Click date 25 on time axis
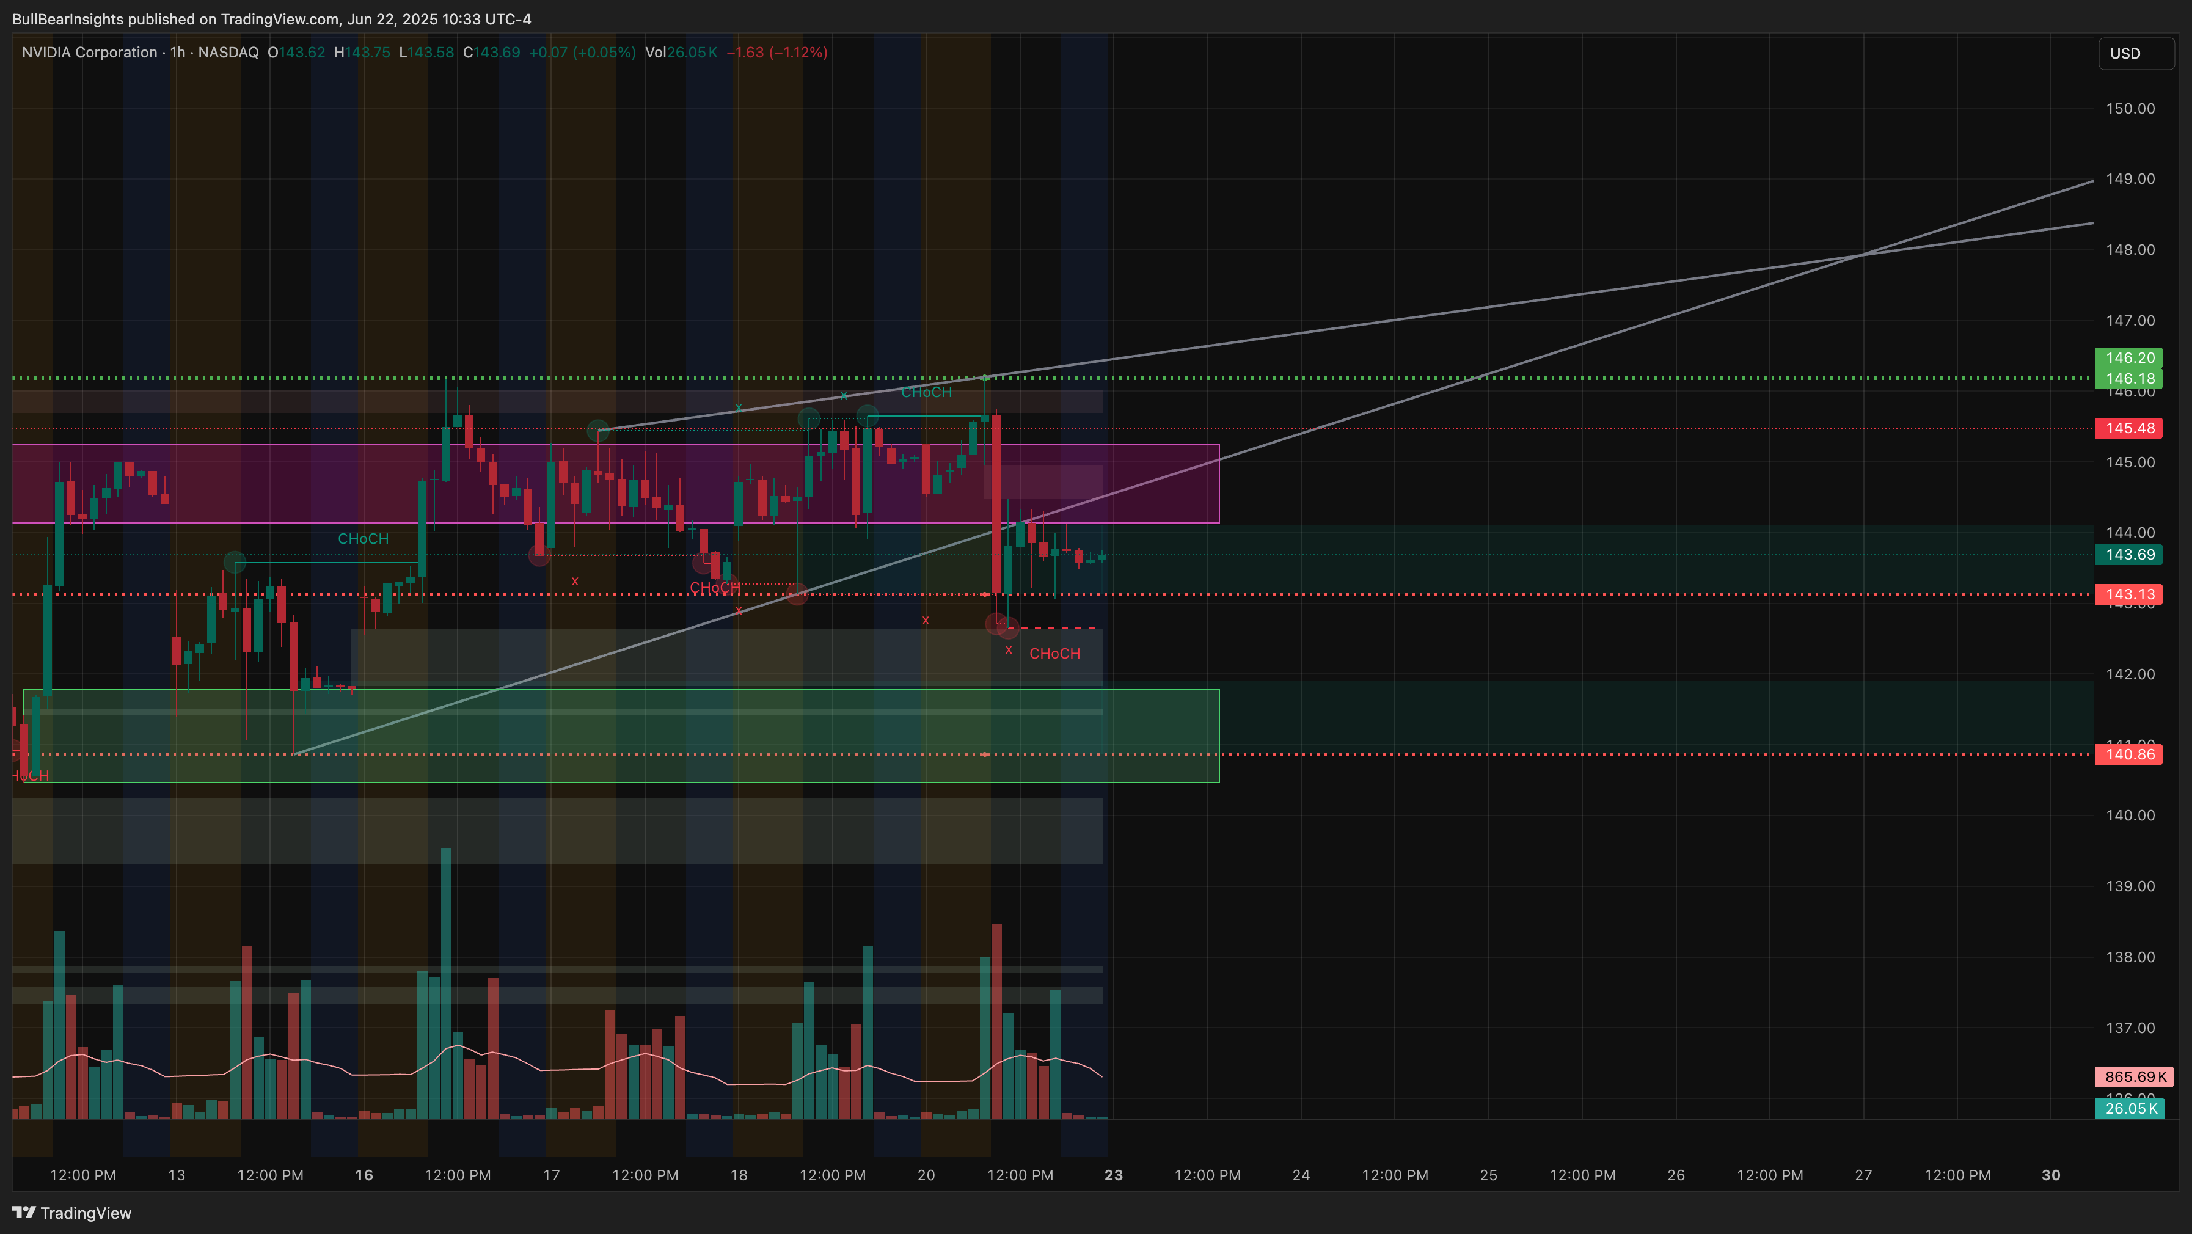 click(1488, 1175)
